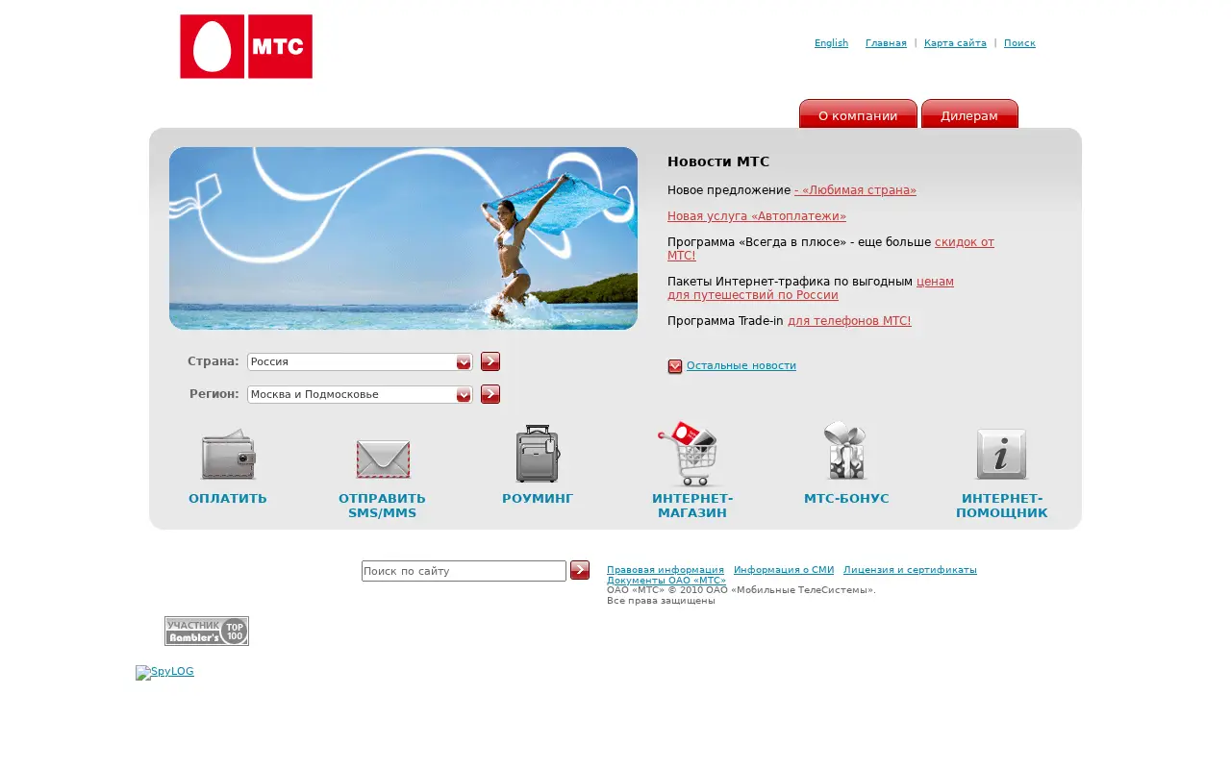The height and width of the screenshot is (769, 1231).
Task: Open Лицензия и сертификаты footer link
Action: tap(910, 570)
